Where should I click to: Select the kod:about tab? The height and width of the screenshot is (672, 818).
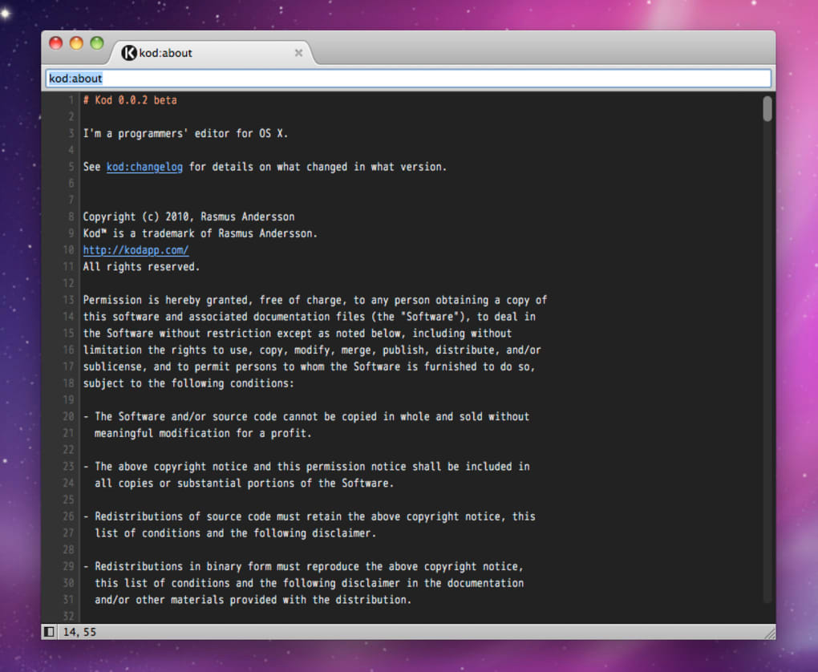tap(211, 53)
